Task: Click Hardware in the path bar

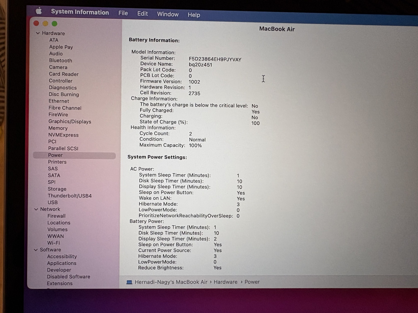Action: click(225, 282)
